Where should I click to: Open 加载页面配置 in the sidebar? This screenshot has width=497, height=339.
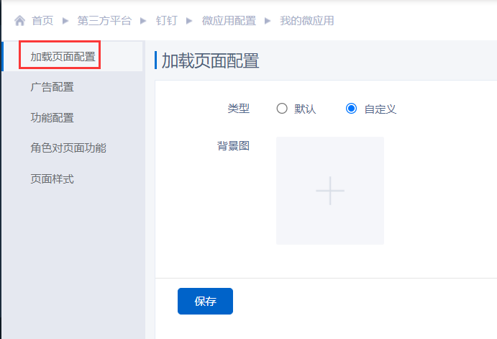point(63,57)
